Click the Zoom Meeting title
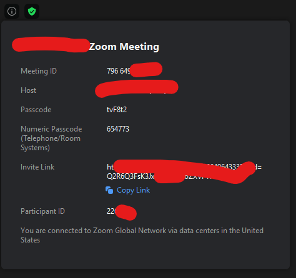The image size is (296, 278). coord(124,47)
